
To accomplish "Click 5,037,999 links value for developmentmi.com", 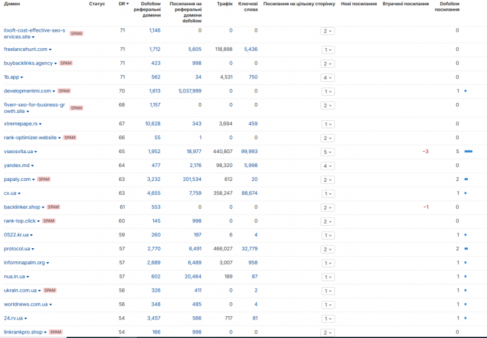I will [190, 91].
